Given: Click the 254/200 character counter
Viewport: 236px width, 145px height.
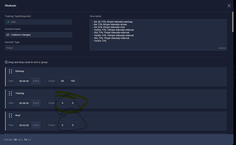Looking at the screenshot, I should point(222,48).
